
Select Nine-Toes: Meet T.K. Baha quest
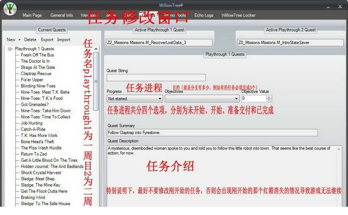[45, 92]
